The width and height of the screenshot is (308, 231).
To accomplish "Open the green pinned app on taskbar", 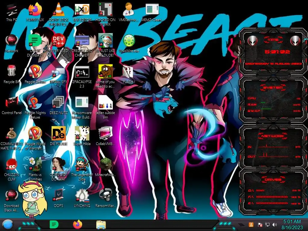I will click(54, 224).
